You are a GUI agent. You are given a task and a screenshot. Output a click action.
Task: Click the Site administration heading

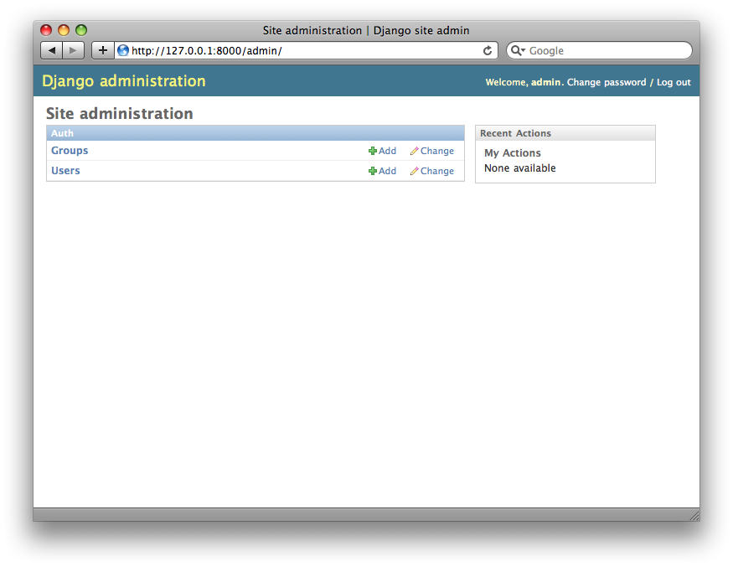119,114
